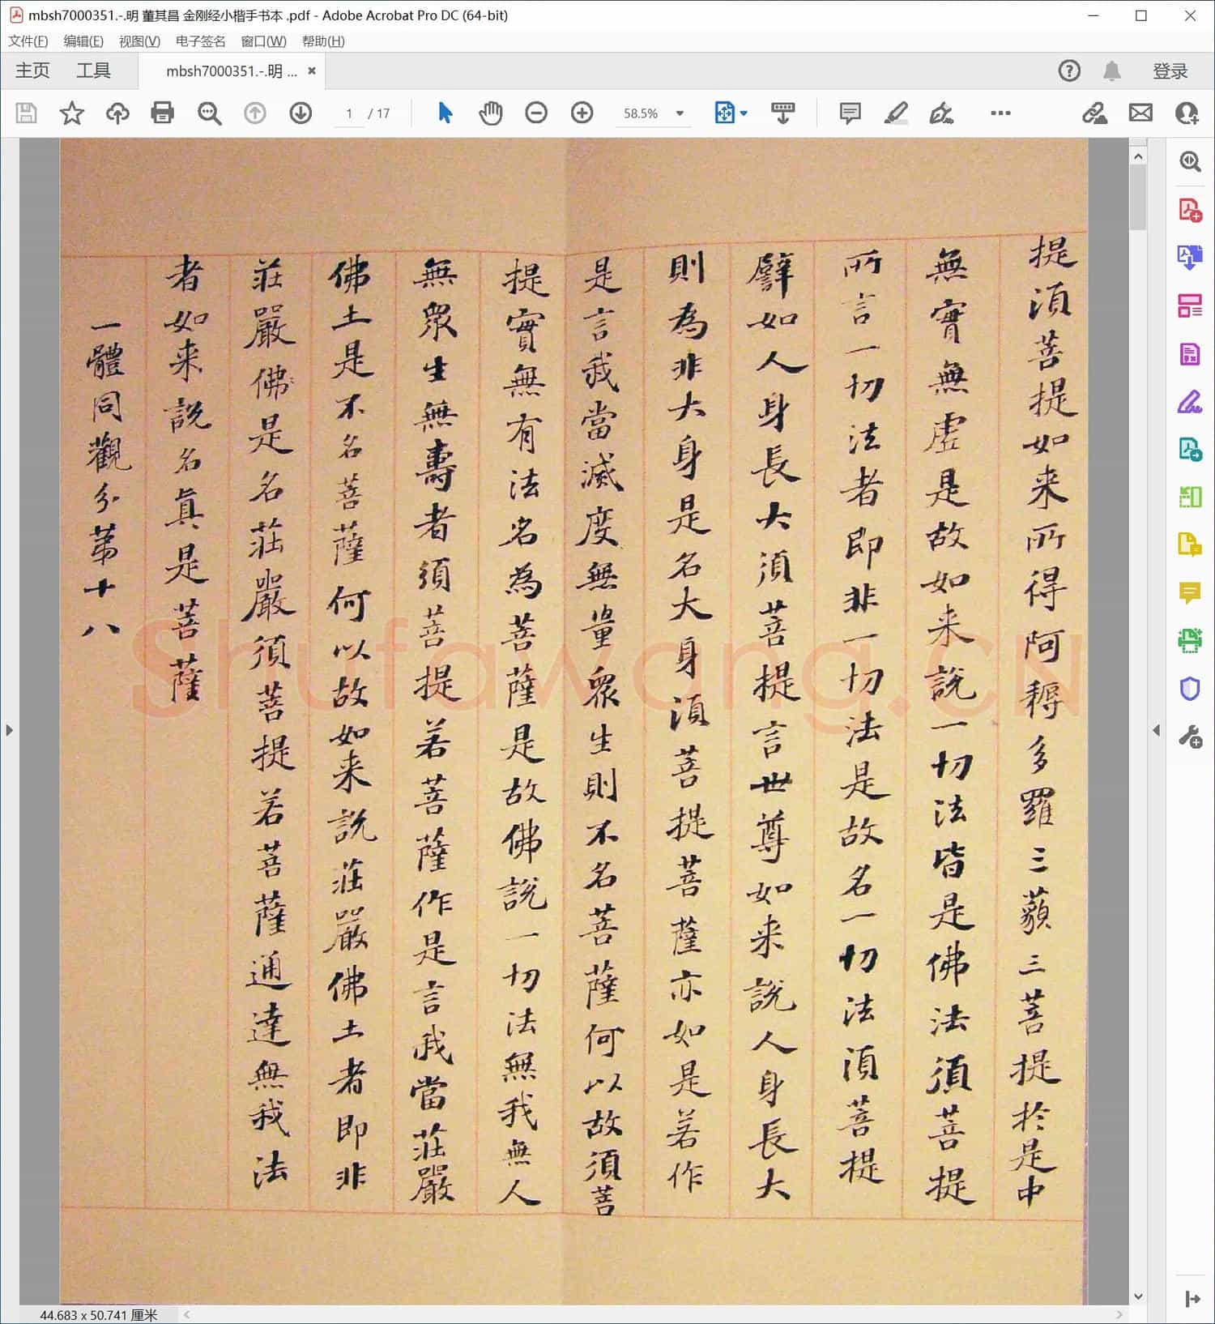The width and height of the screenshot is (1215, 1324).
Task: Bookmark the file with the star icon
Action: 72,113
